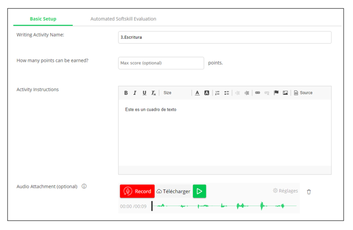This screenshot has height=230, width=353.
Task: Insert a link with the link icon
Action: [257, 93]
